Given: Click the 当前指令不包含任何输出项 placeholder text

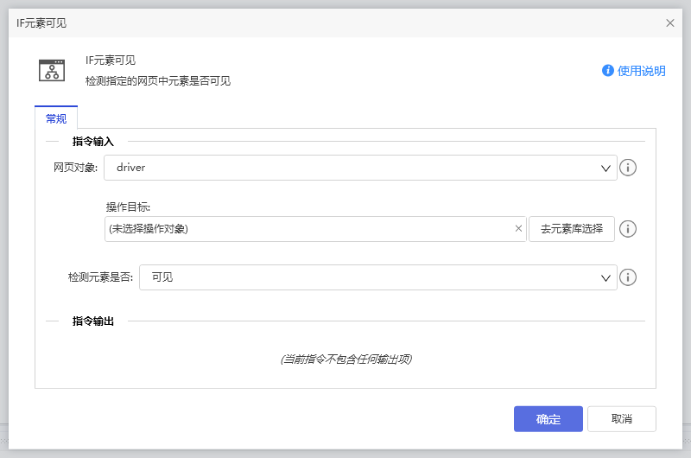Looking at the screenshot, I should pos(345,359).
